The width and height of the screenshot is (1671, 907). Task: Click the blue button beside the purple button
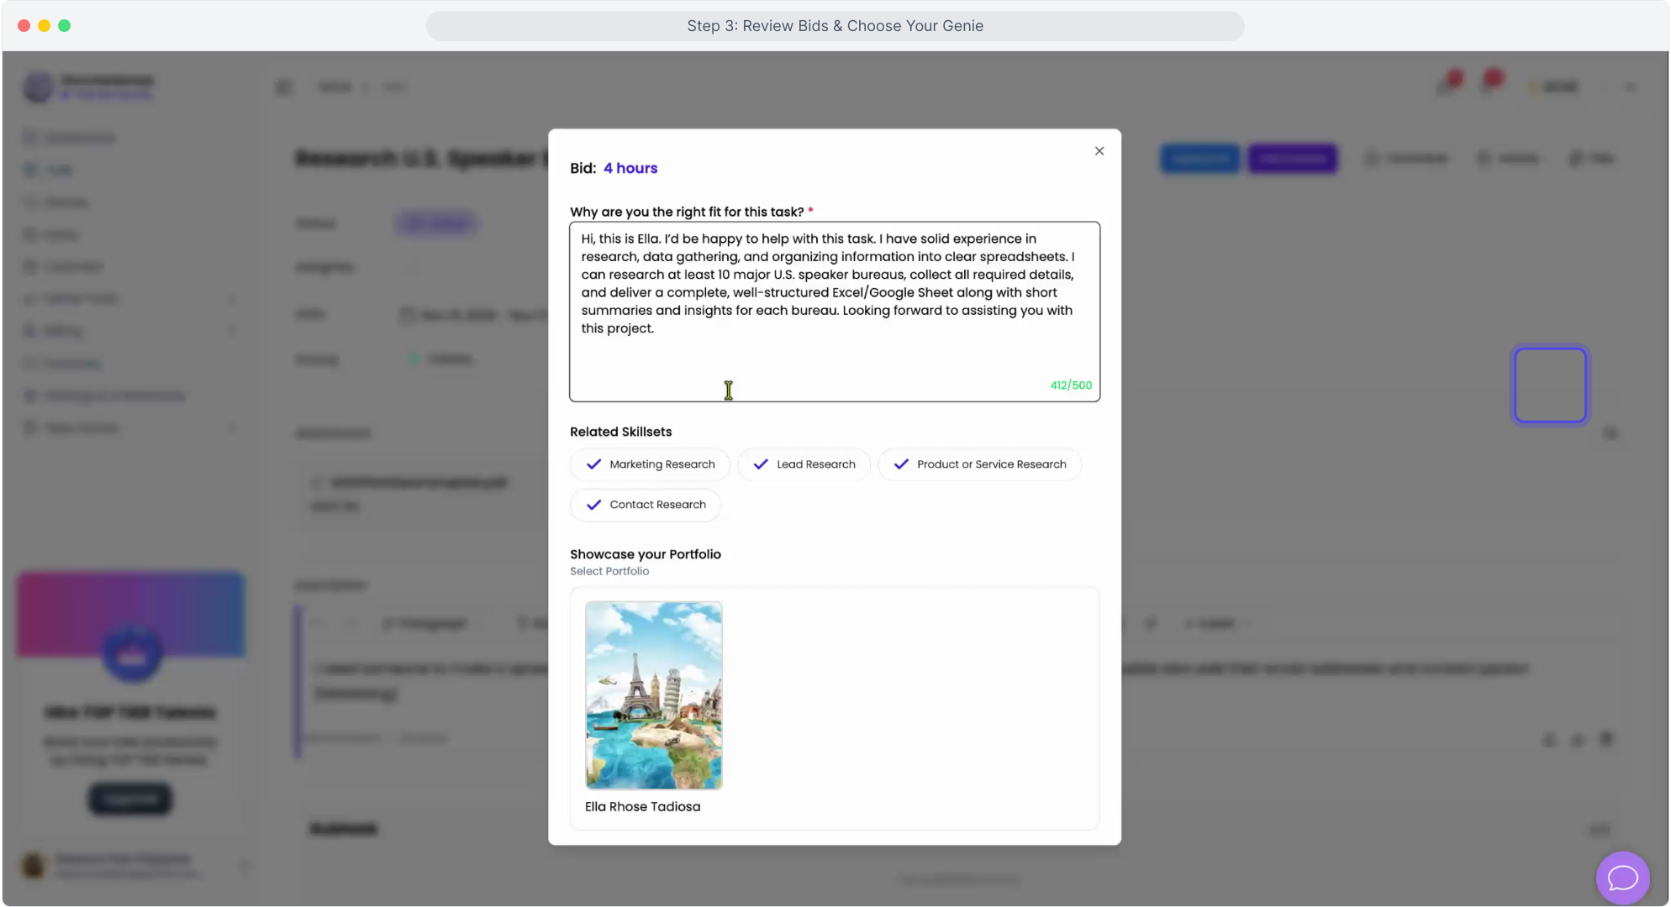1199,159
